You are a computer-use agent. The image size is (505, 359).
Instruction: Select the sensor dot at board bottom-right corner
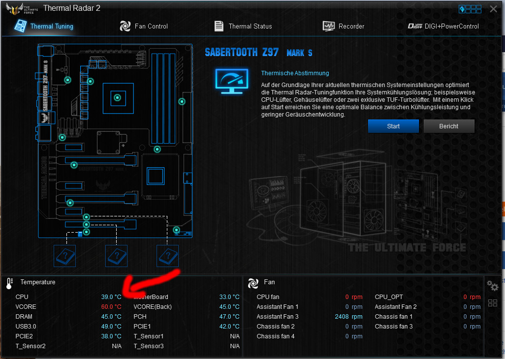(177, 230)
